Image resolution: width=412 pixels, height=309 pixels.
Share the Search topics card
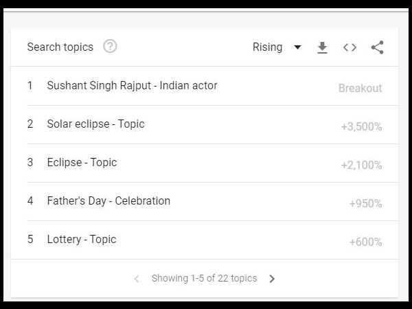377,47
